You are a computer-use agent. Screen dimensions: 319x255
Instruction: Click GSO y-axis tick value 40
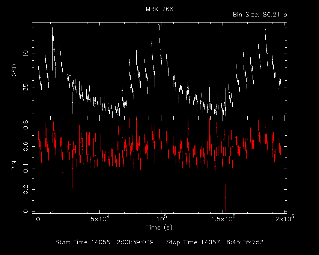pyautogui.click(x=26, y=54)
